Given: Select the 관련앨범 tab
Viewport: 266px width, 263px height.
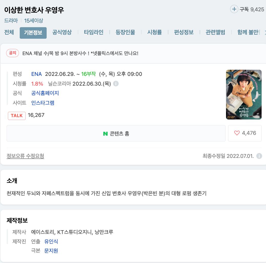Looking at the screenshot, I should 216,32.
